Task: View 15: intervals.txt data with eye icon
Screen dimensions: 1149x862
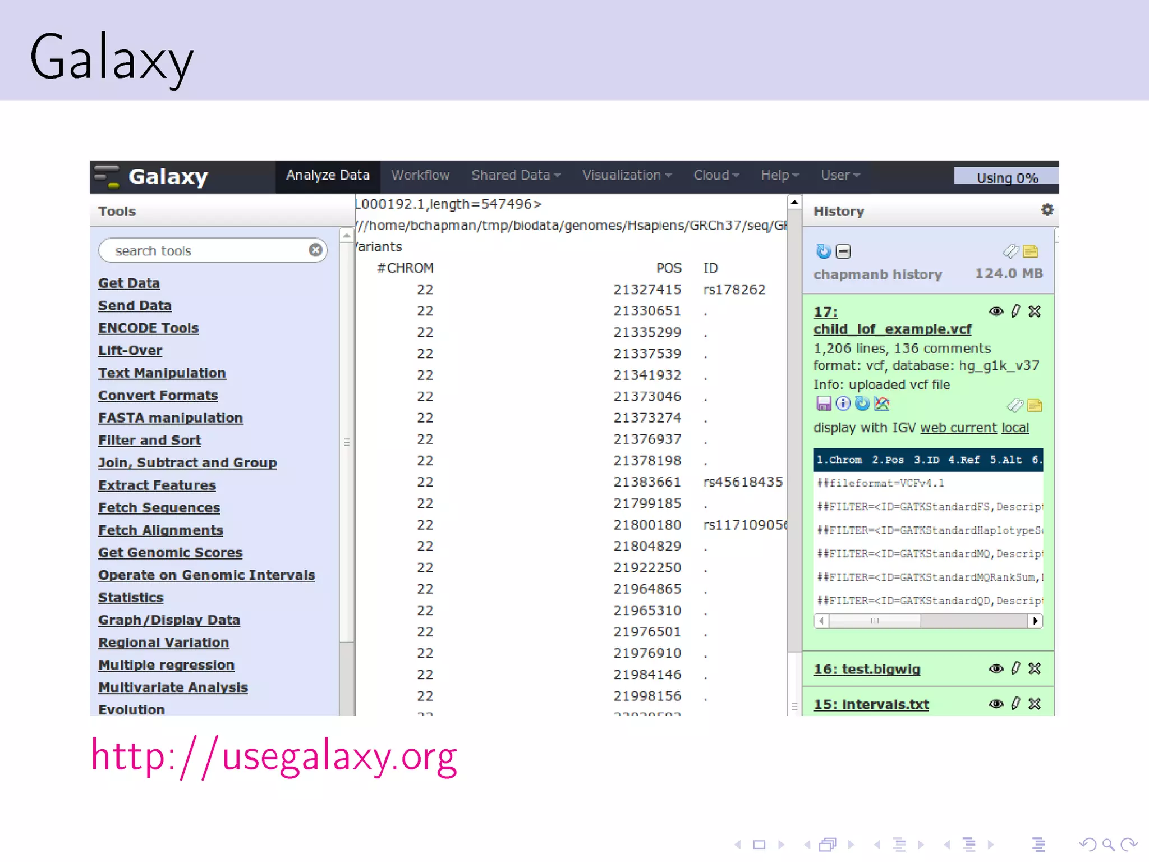Action: coord(996,704)
